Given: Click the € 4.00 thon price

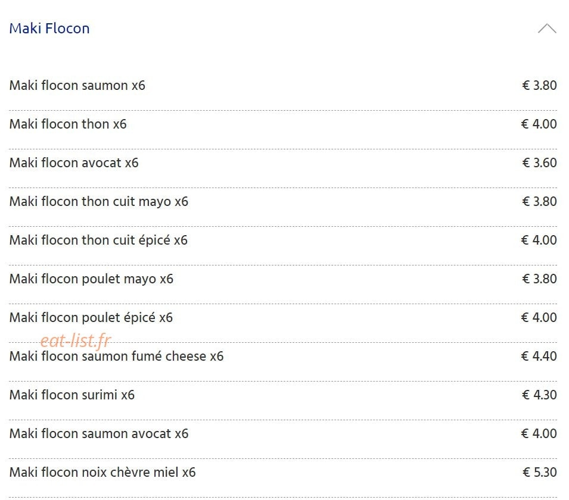Looking at the screenshot, I should click(x=539, y=124).
